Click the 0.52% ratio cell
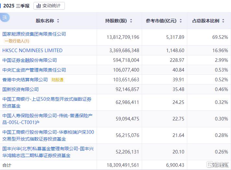The width and height of the screenshot is (231, 170). [x=221, y=80]
